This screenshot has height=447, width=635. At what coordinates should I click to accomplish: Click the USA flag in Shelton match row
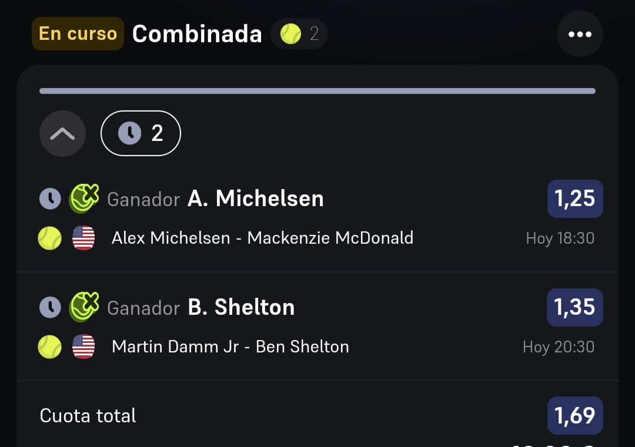pyautogui.click(x=83, y=347)
